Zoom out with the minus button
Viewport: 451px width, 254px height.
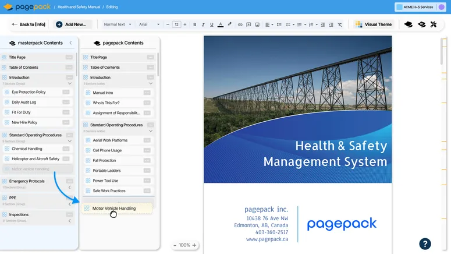click(x=175, y=245)
